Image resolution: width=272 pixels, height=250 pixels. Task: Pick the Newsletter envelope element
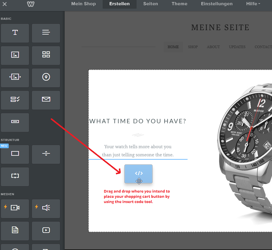46,100
